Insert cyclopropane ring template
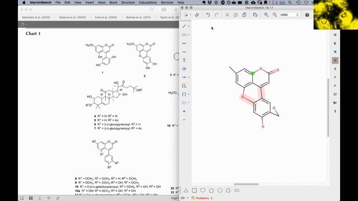This screenshot has width=358, height=201. point(186,190)
